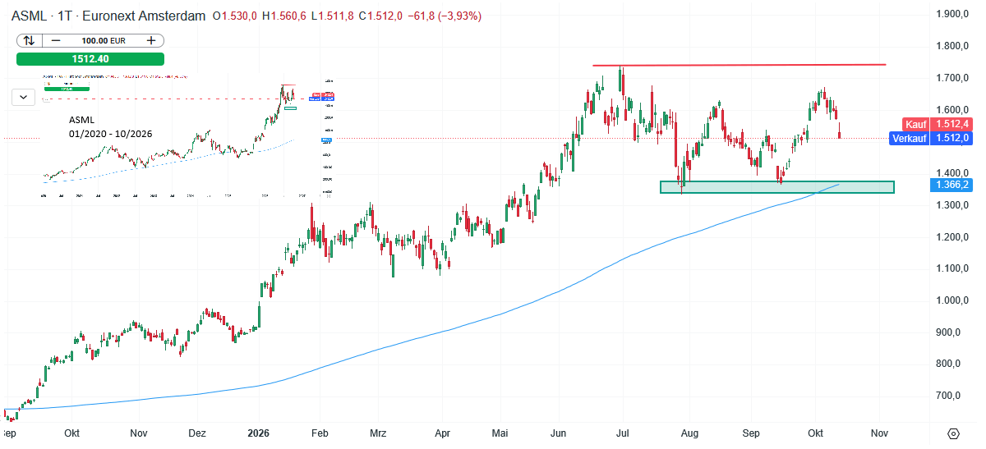
Task: Click the Jun label on the time axis
Action: pyautogui.click(x=560, y=433)
